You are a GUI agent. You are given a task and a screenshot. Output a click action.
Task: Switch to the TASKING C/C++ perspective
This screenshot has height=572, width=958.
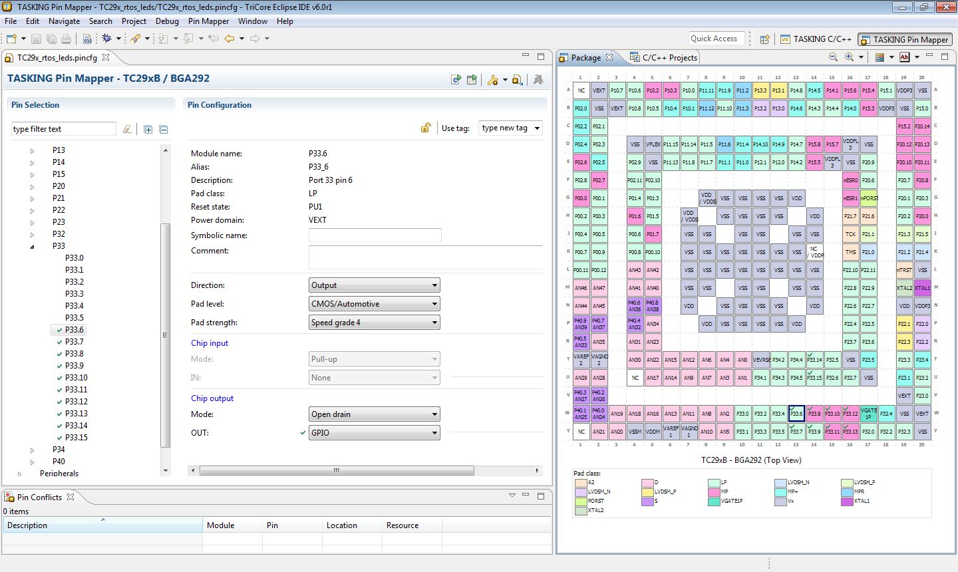tap(816, 39)
